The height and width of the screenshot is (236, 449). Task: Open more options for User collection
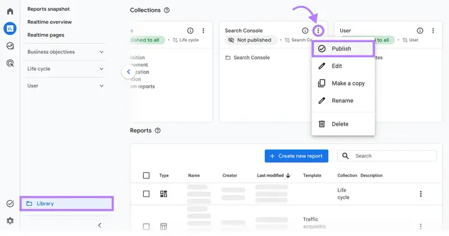[x=433, y=30]
